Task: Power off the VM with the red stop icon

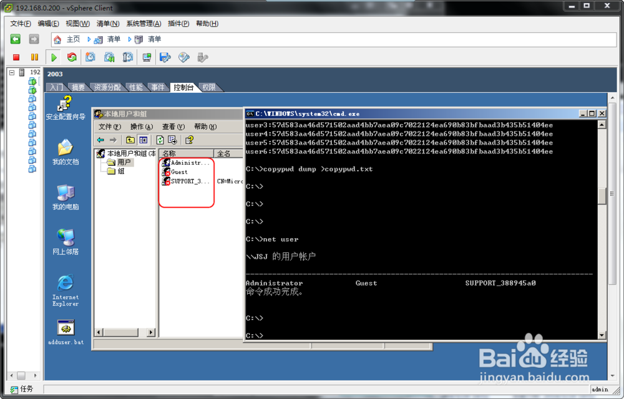Action: 16,57
